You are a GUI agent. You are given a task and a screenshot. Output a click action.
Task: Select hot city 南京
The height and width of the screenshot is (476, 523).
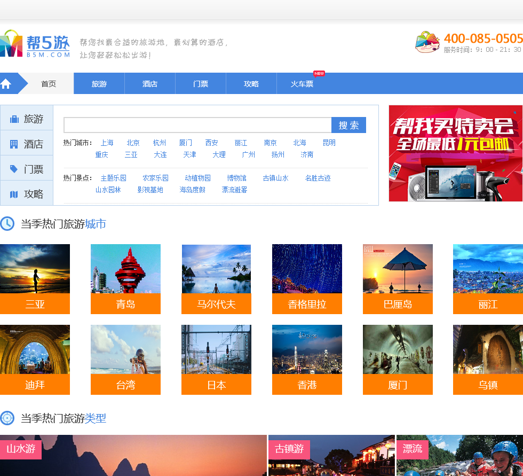(270, 143)
